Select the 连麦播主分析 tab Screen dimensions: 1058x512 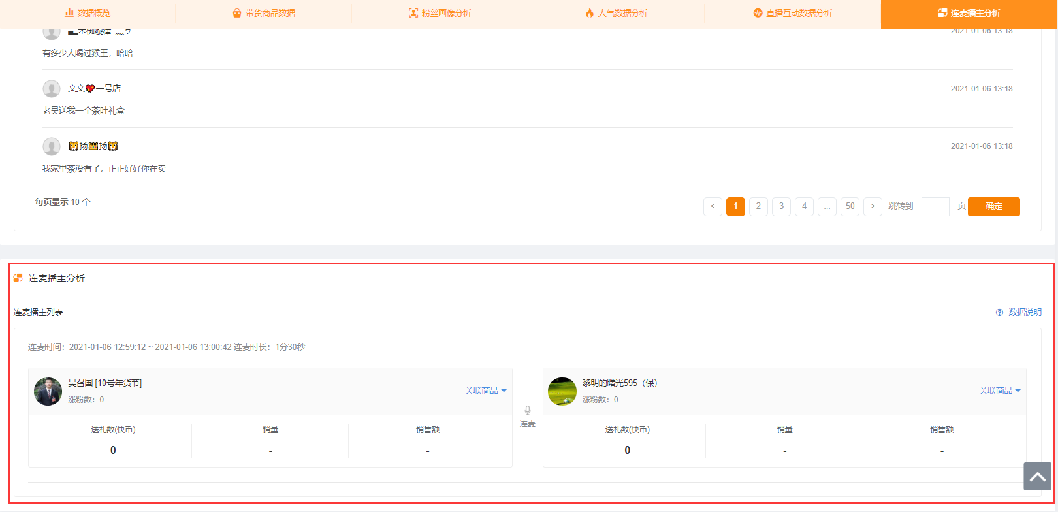969,13
